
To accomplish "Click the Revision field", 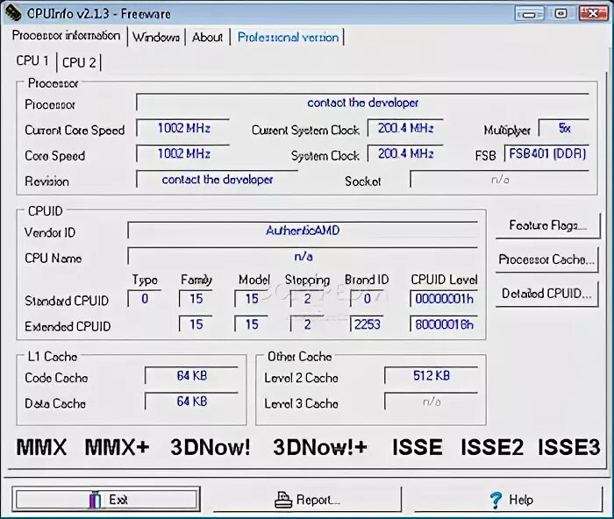I will [x=218, y=179].
